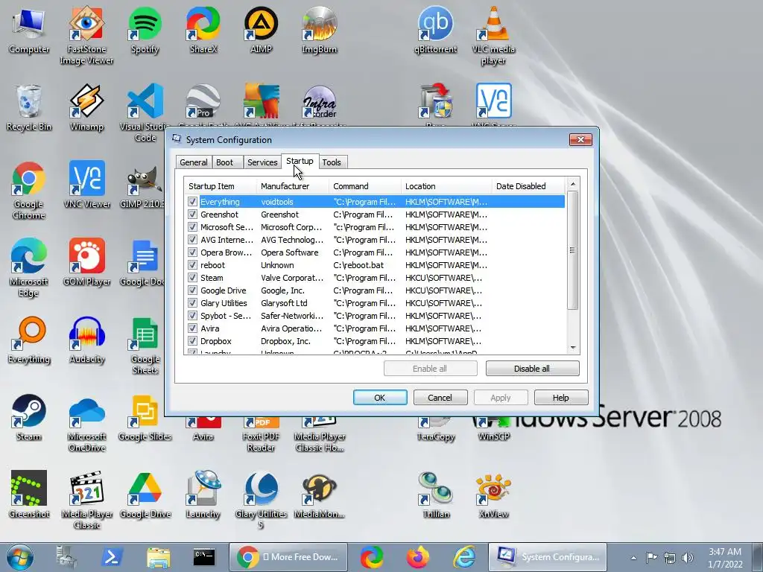Click the VLC media player icon
763x572 pixels.
click(x=493, y=35)
